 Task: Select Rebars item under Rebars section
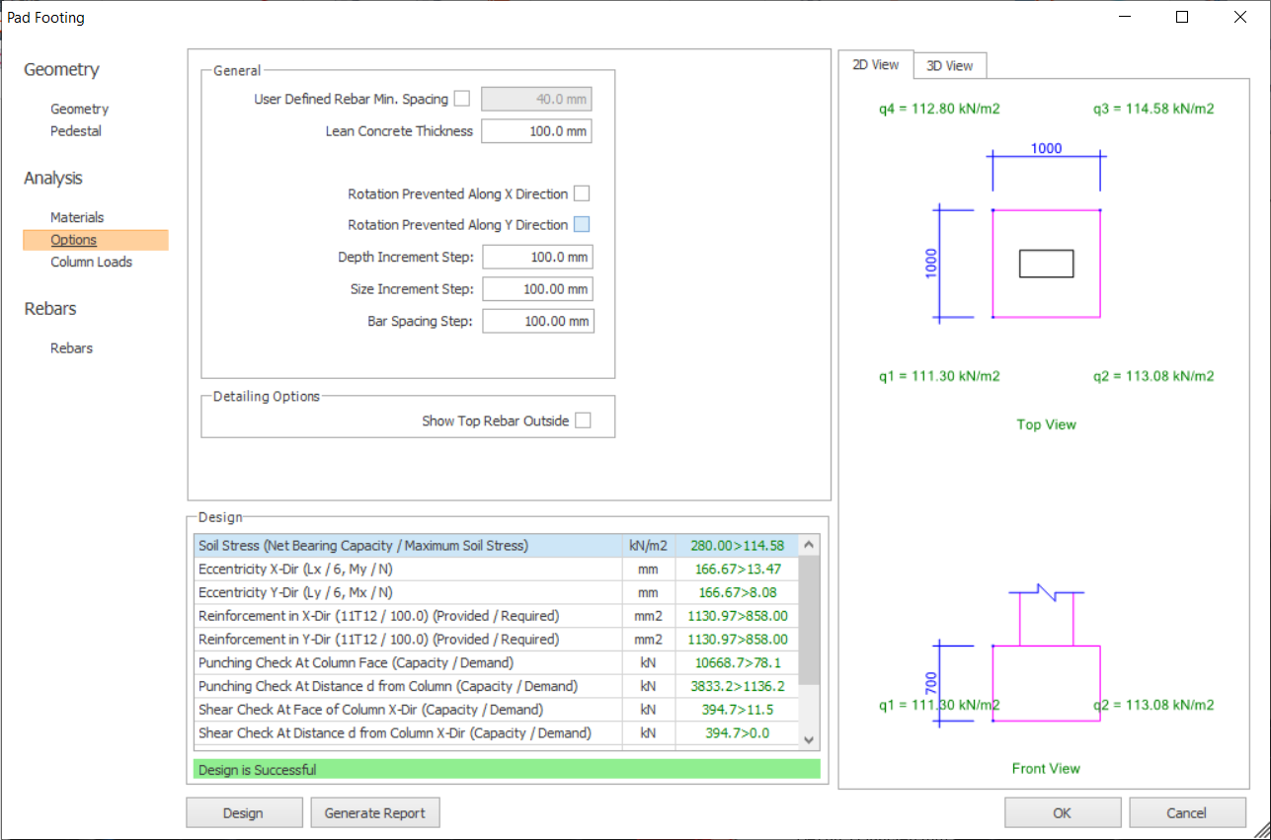72,348
